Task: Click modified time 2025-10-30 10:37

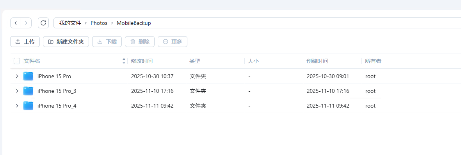Action: 152,76
